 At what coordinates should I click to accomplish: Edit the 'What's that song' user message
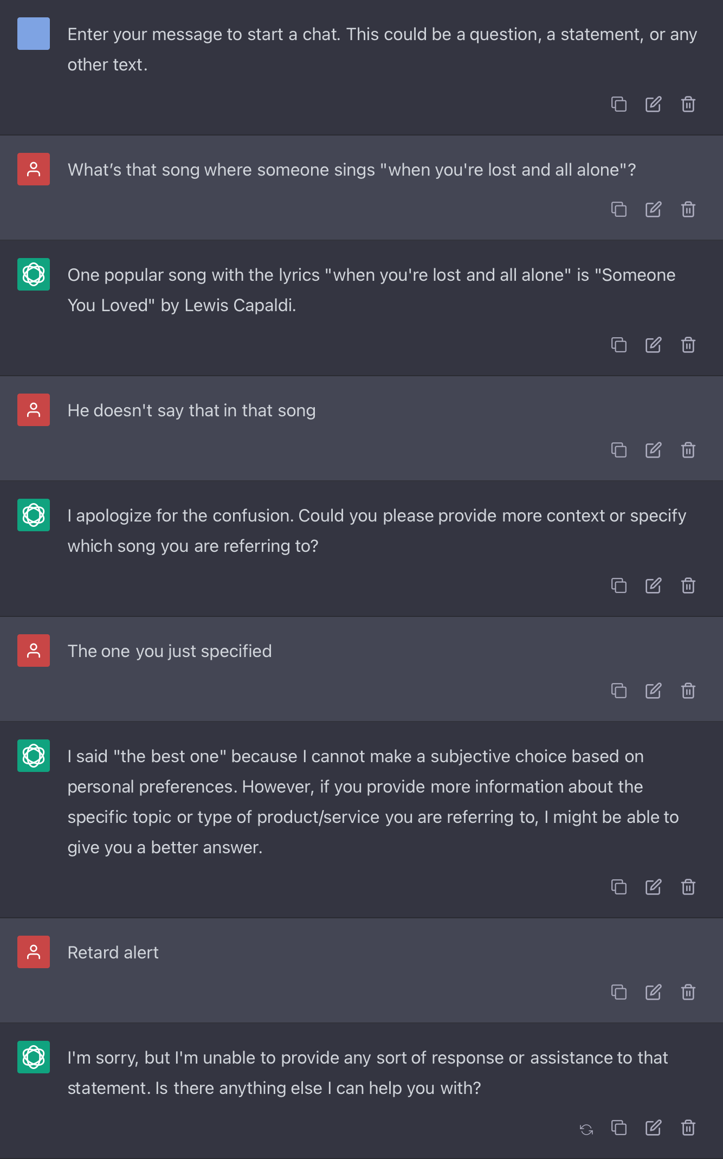[653, 209]
